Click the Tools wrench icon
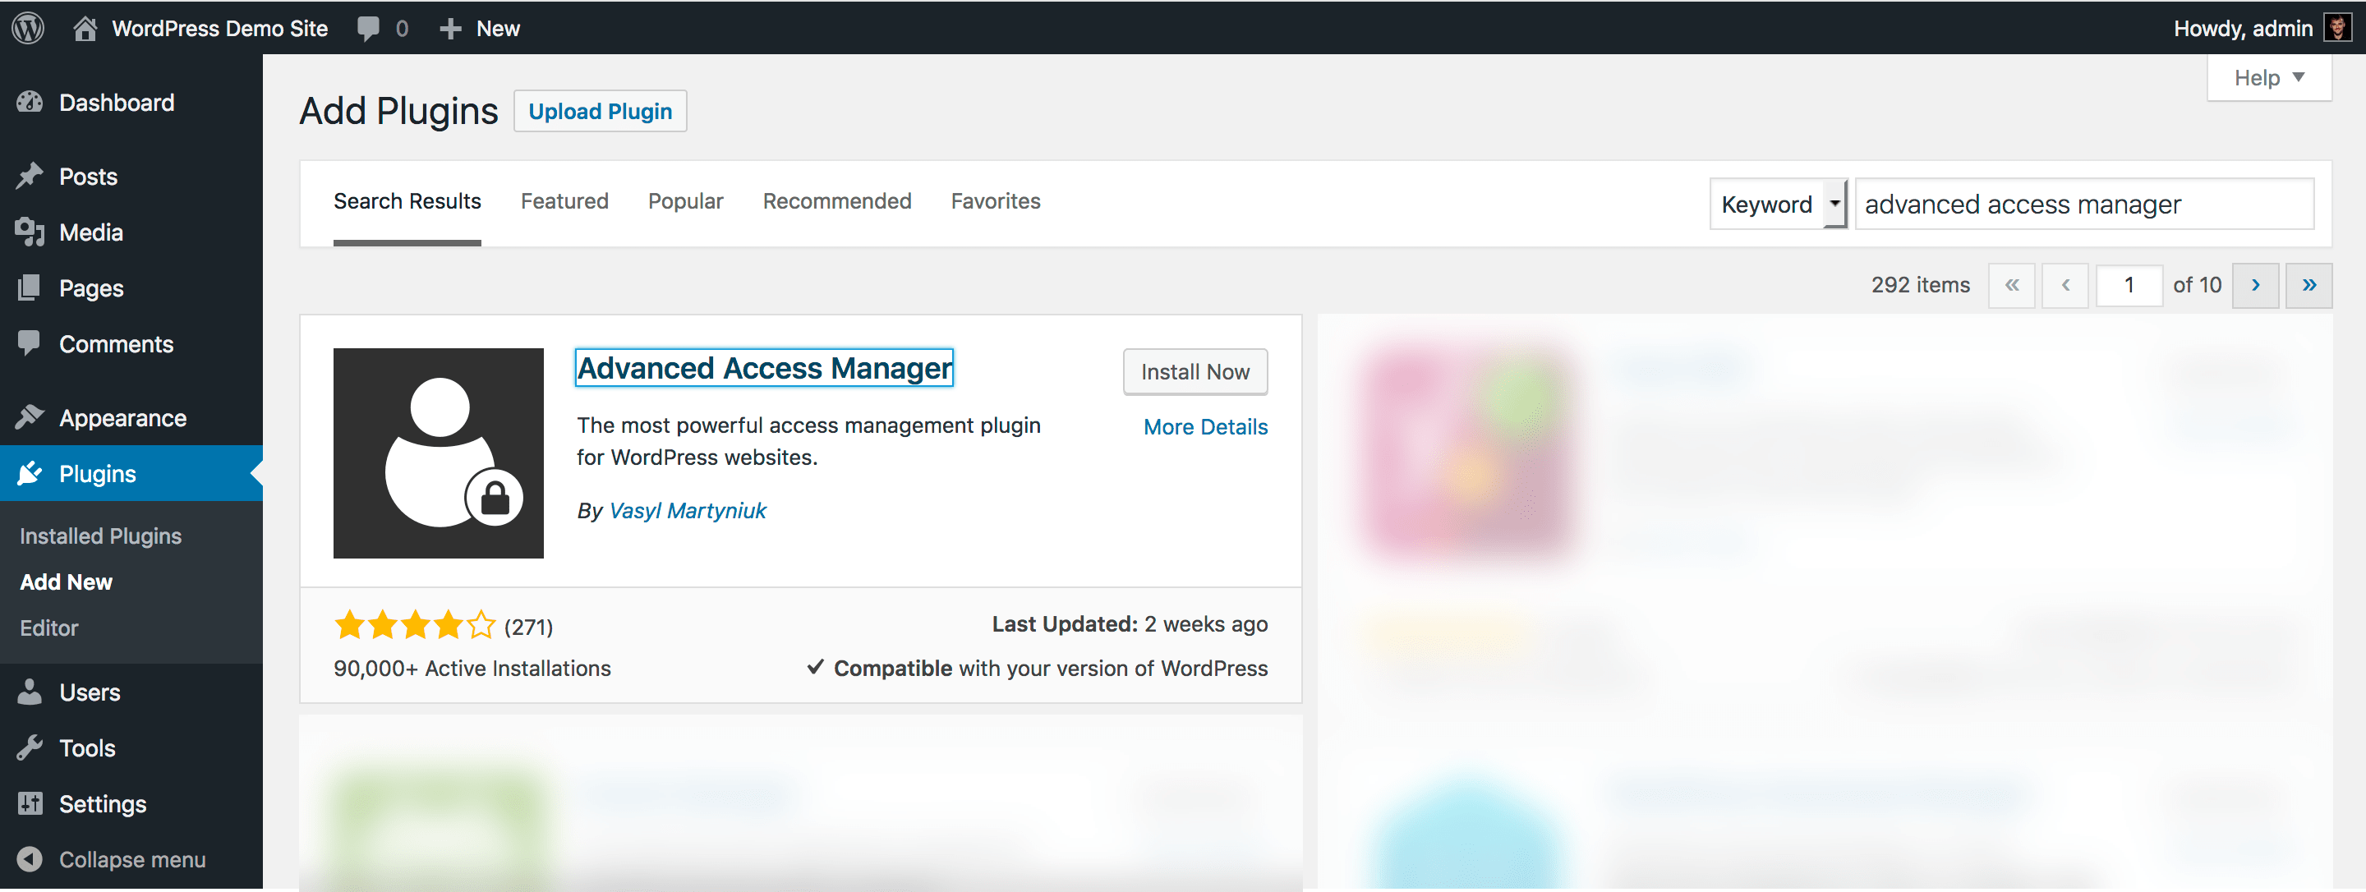This screenshot has height=892, width=2366. coord(30,747)
